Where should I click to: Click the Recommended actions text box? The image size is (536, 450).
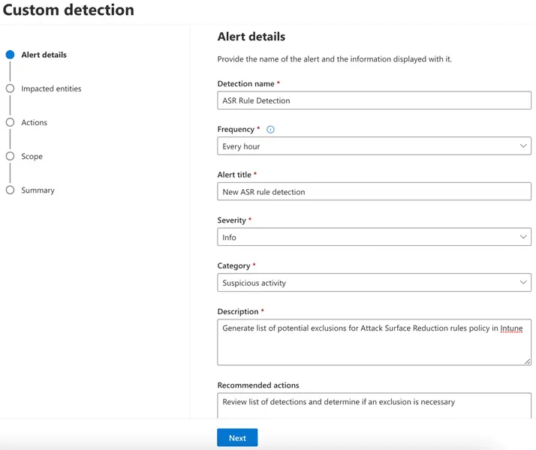coord(374,403)
